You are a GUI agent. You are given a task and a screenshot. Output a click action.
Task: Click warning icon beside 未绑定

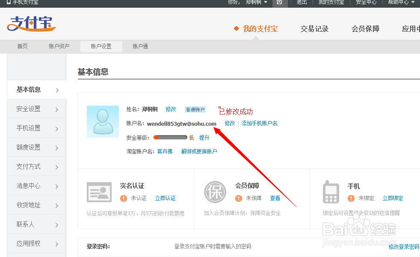click(351, 198)
